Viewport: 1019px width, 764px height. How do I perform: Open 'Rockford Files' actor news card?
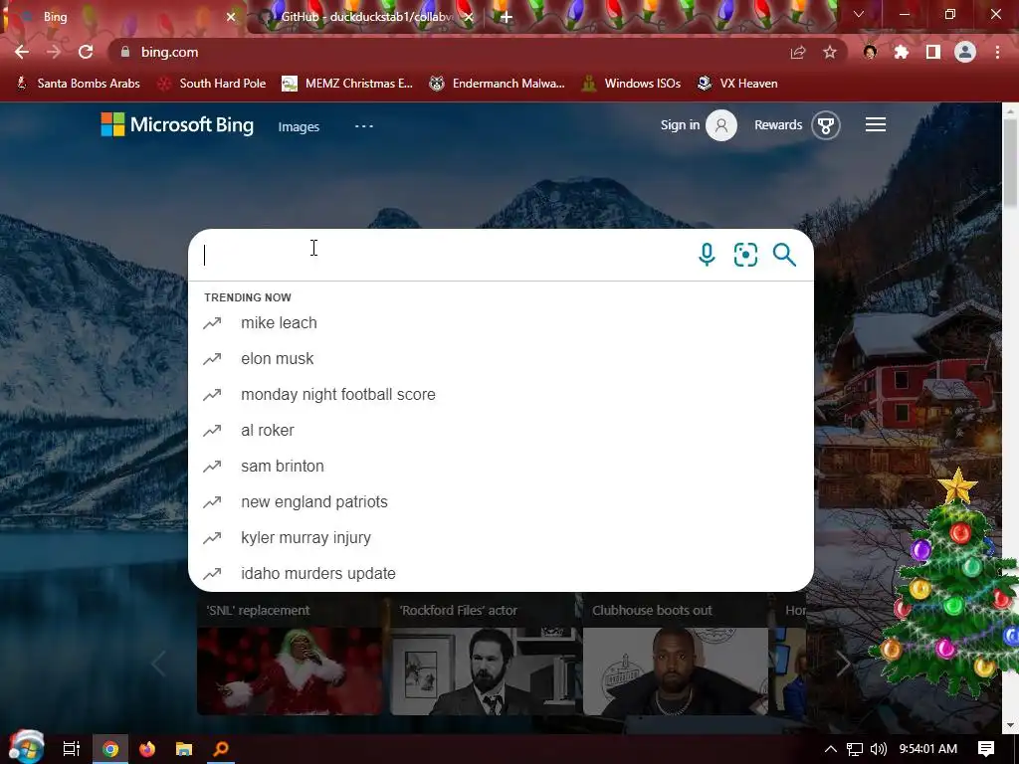(x=483, y=657)
